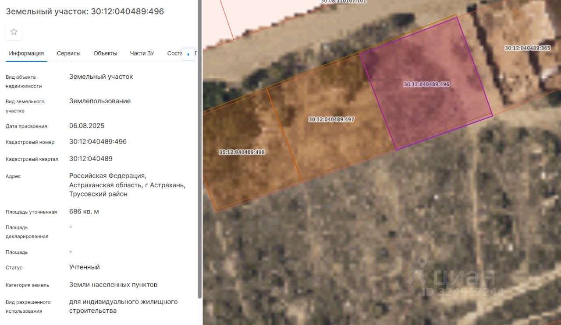
Task: Select parcel 30:12:040489:497 on the map
Action: [x=331, y=119]
